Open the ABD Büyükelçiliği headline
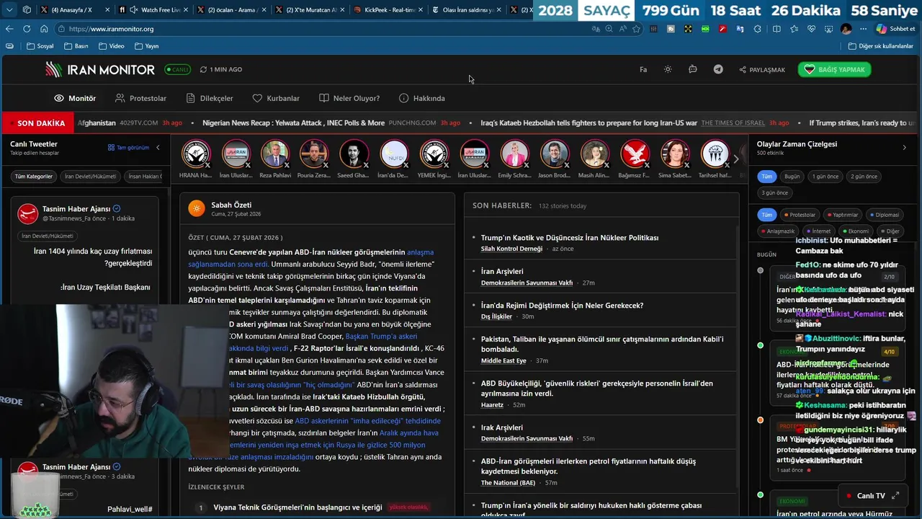This screenshot has width=922, height=519. (x=597, y=388)
